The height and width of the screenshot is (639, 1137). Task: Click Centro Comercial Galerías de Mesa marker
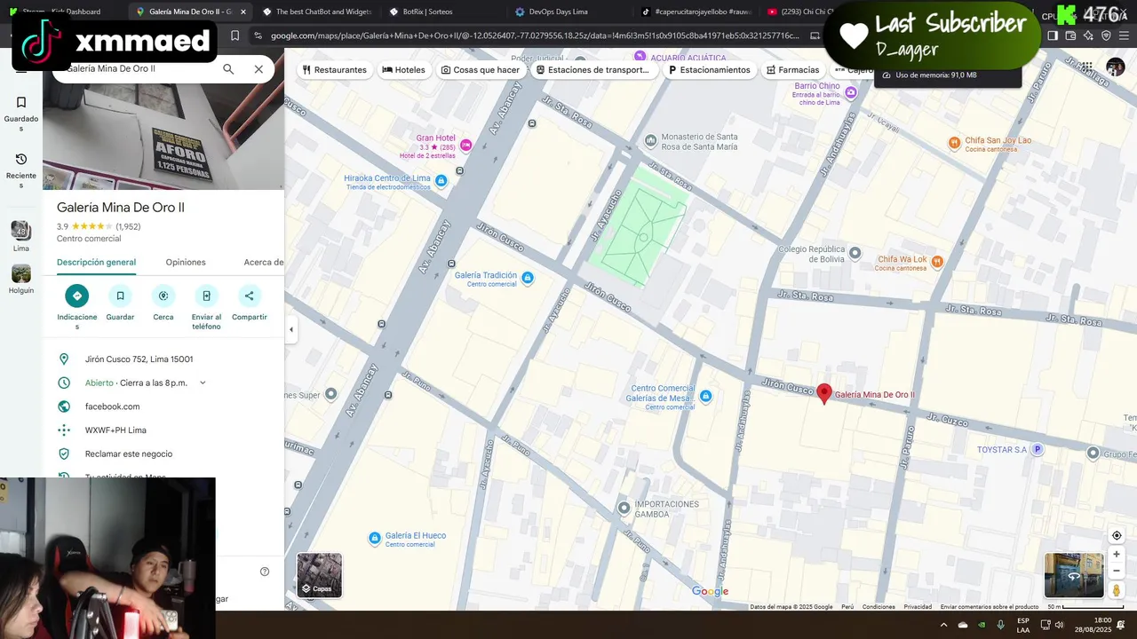pos(705,396)
